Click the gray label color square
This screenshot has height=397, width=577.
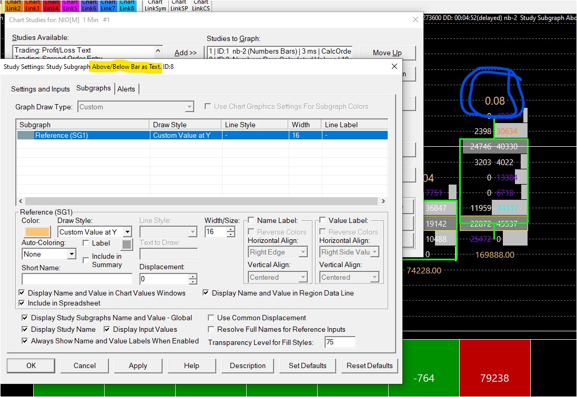(x=127, y=245)
